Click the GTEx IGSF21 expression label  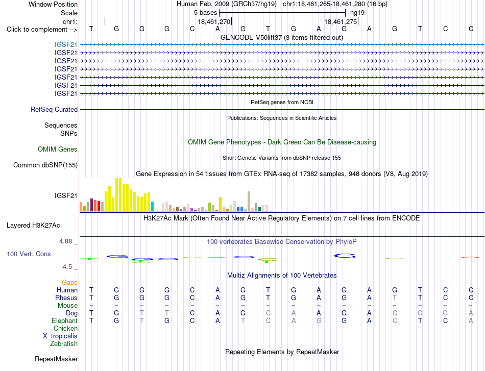coord(66,195)
